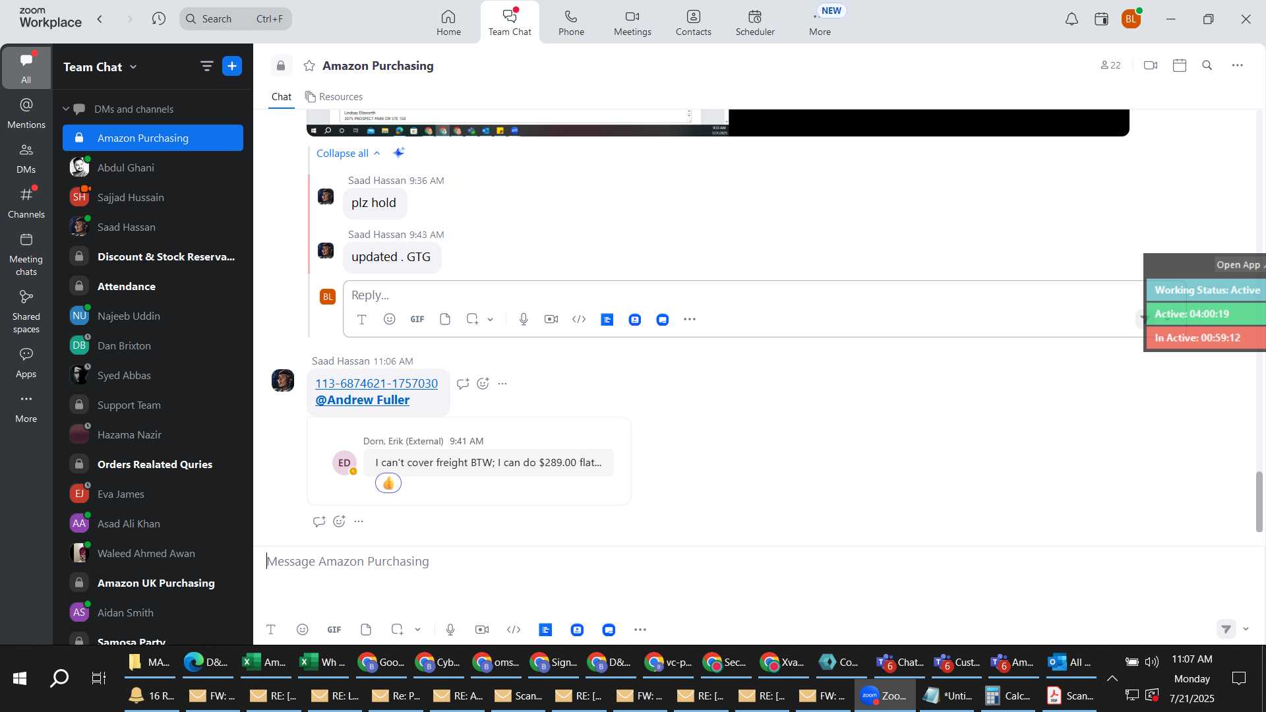Search within the Amazon Purchasing chat
Viewport: 1266px width, 712px height.
[1207, 65]
